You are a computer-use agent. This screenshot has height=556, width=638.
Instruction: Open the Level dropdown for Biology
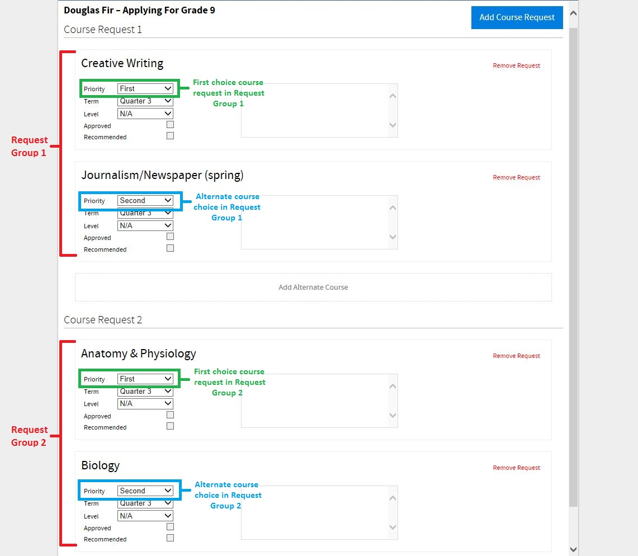145,515
